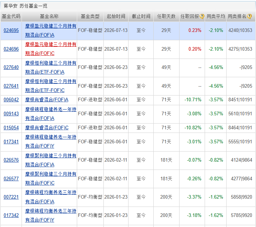Open 摩根聚利稳健三个月持有期混合(FOF)C fund
Screen dimensions: 256x227
point(51,179)
